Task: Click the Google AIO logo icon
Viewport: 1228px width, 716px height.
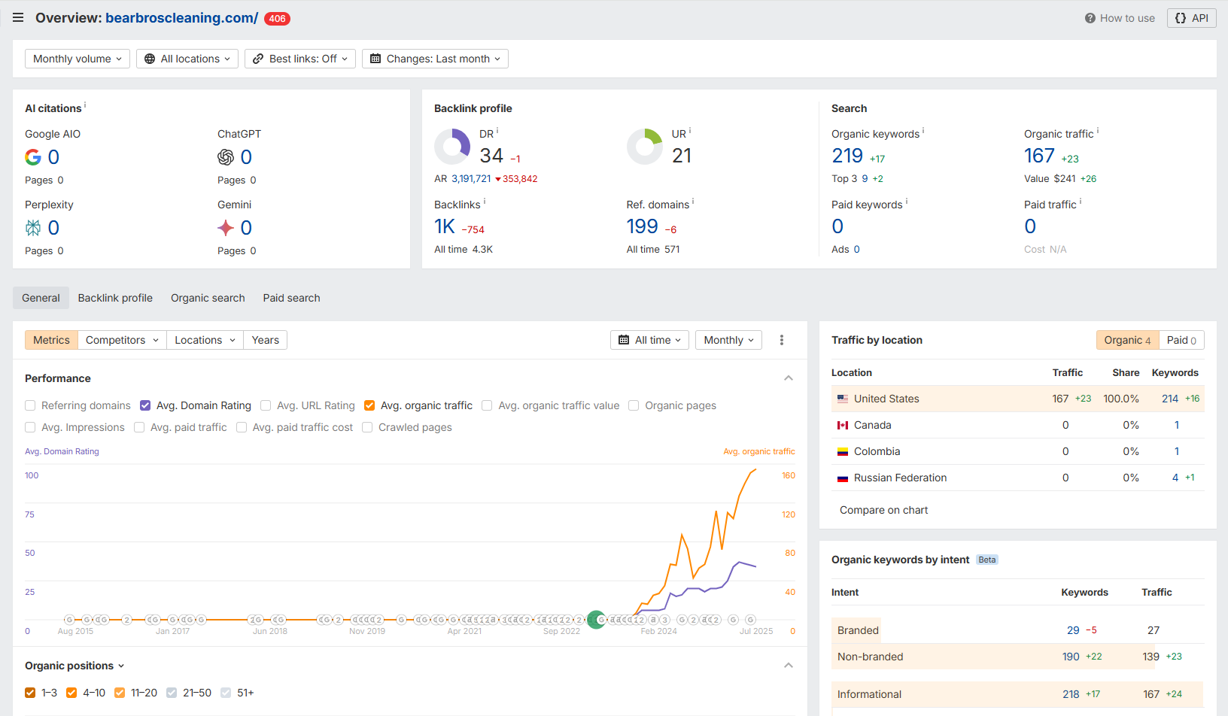Action: [x=33, y=157]
